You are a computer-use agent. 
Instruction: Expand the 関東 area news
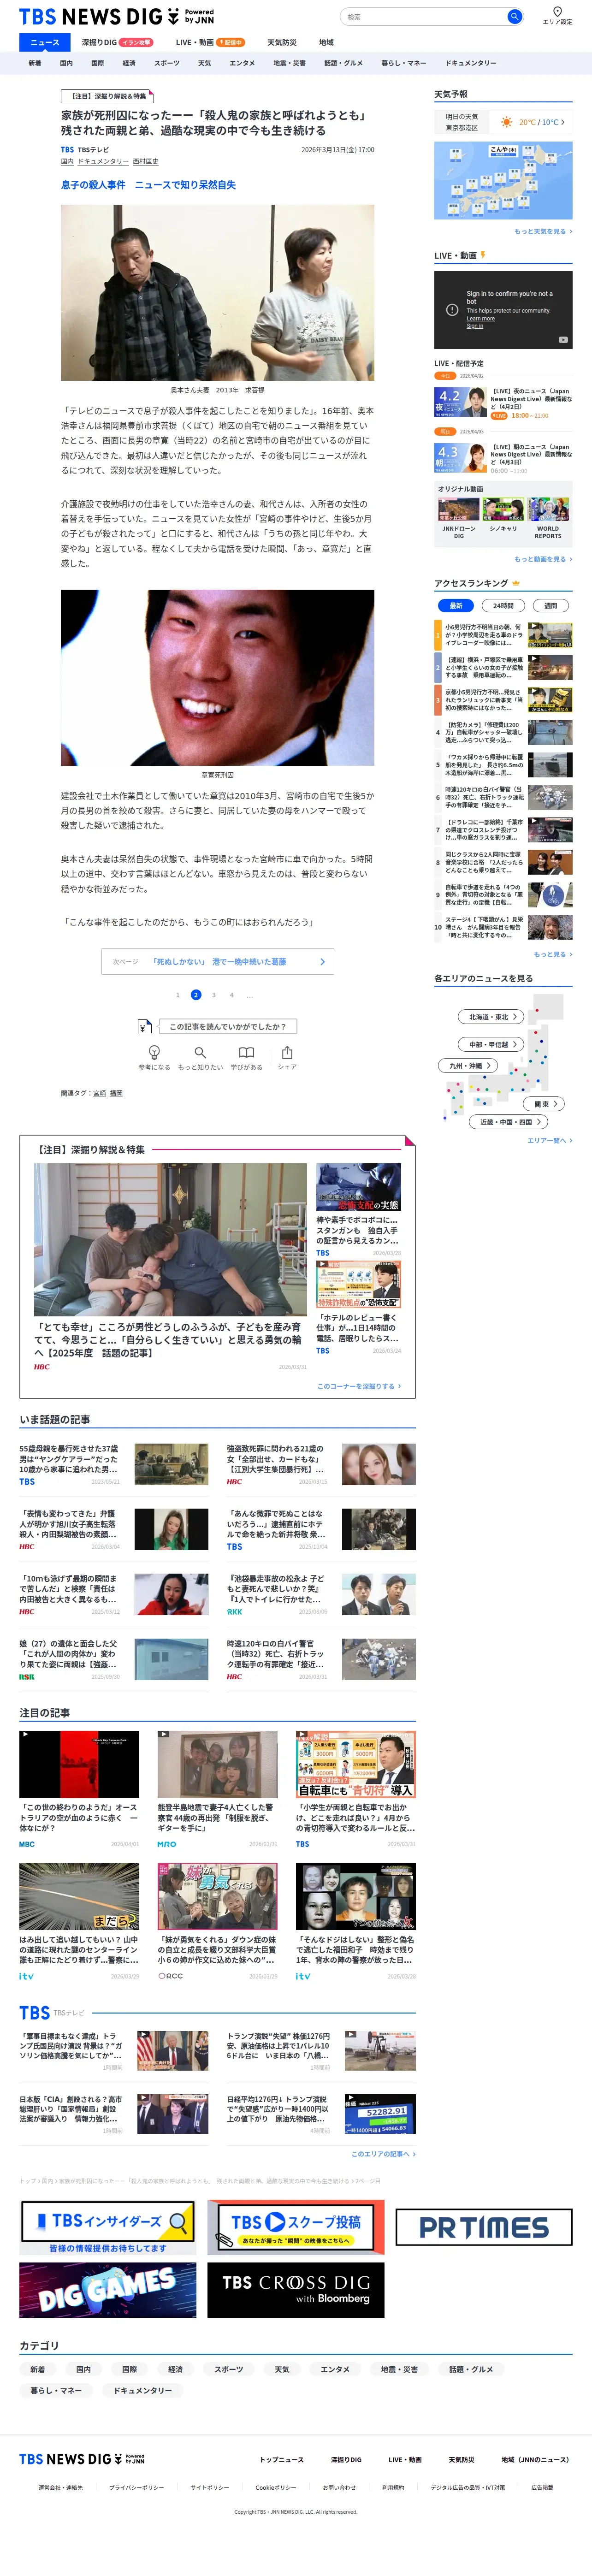click(x=545, y=1104)
